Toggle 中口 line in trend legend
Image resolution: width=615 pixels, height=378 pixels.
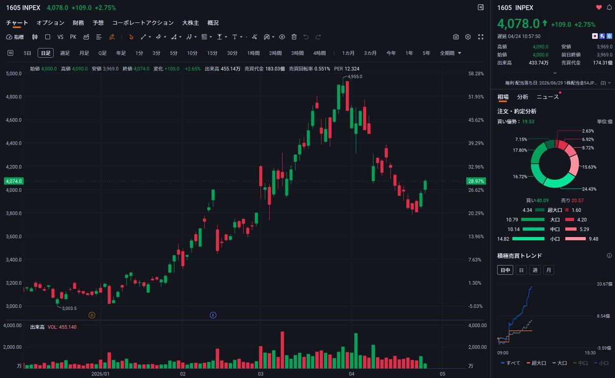580,363
